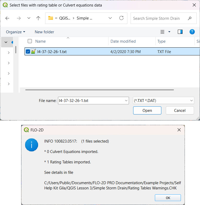Image resolution: width=200 pixels, height=205 pixels.
Task: Toggle the select all checkbox in header
Action: (x=30, y=41)
